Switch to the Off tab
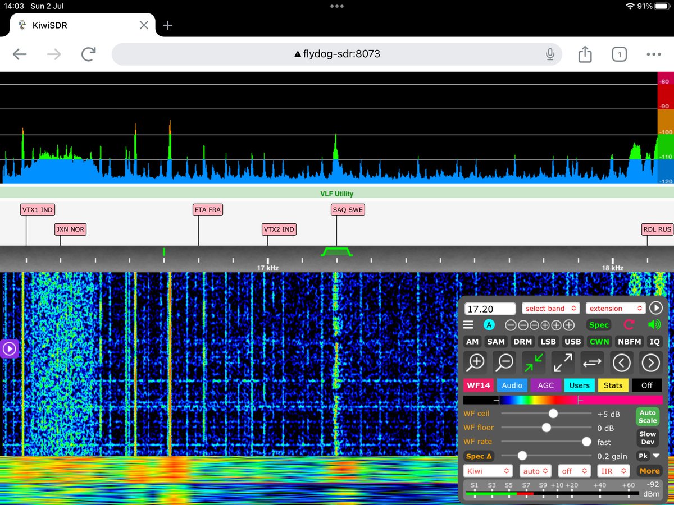Screen dimensions: 674x505 [646, 385]
